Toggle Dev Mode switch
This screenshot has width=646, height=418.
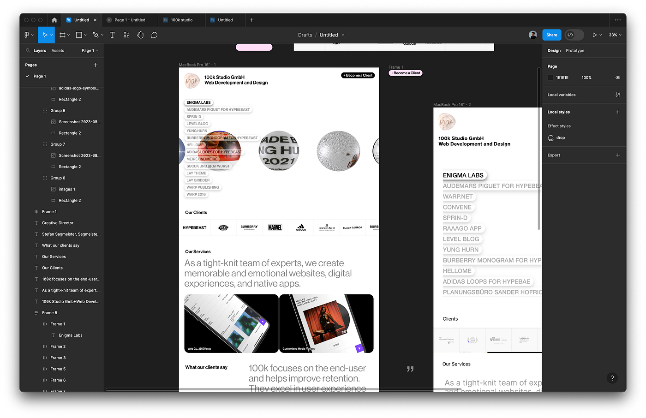tap(574, 35)
